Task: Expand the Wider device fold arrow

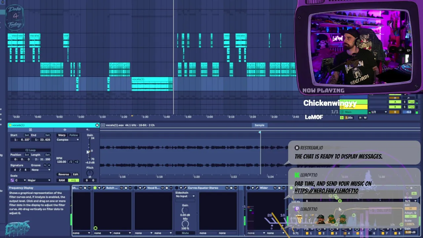Action: (253, 188)
